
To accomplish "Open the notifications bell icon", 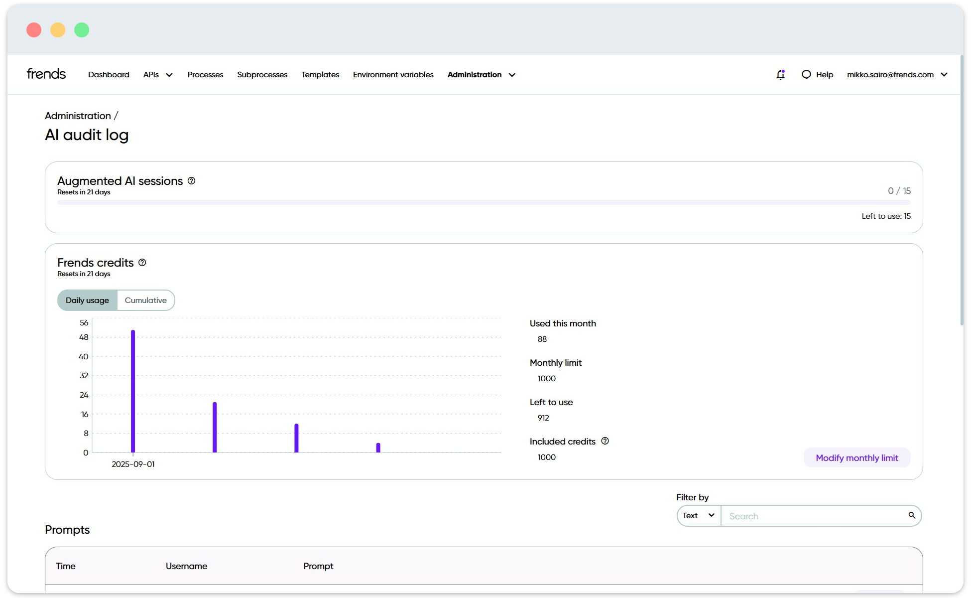I will [780, 75].
